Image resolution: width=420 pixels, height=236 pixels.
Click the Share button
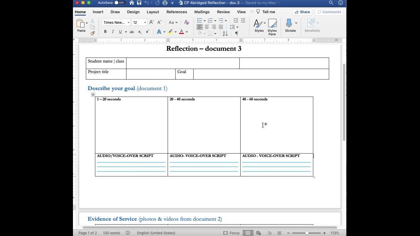[302, 12]
